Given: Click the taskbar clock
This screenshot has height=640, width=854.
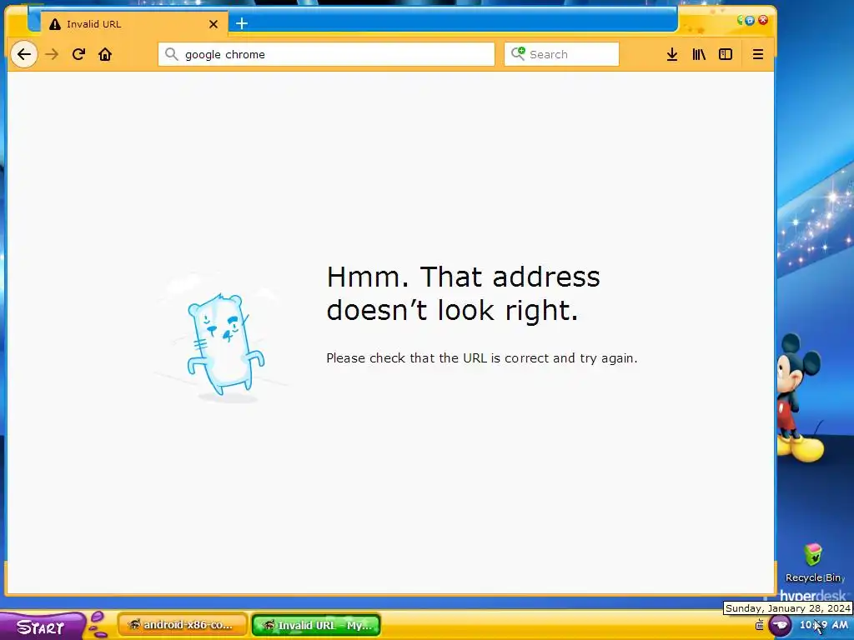Looking at the screenshot, I should coord(823,625).
